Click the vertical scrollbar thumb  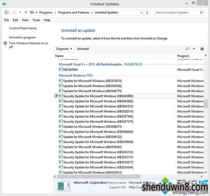(206, 103)
